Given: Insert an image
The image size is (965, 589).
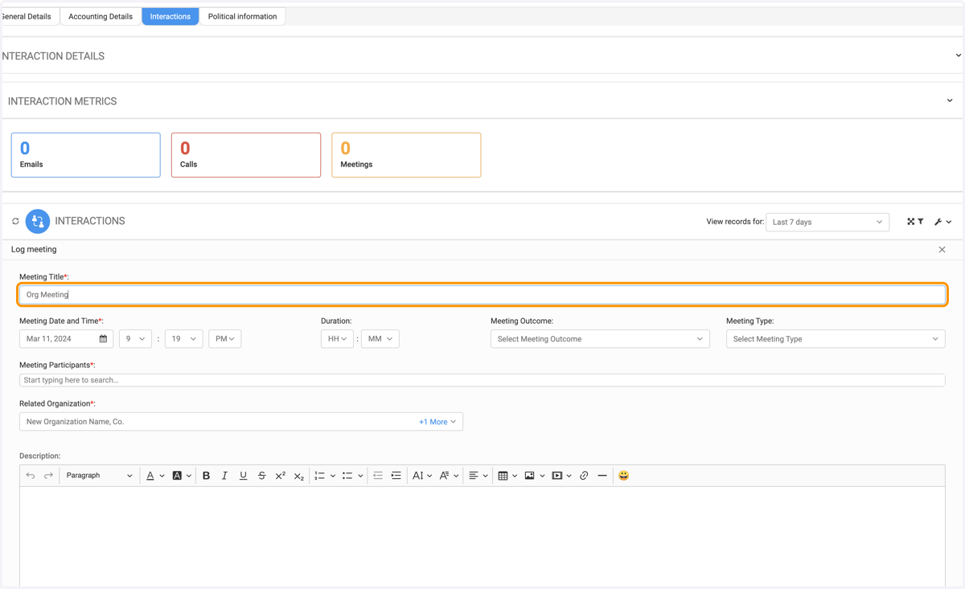Looking at the screenshot, I should pyautogui.click(x=535, y=476).
